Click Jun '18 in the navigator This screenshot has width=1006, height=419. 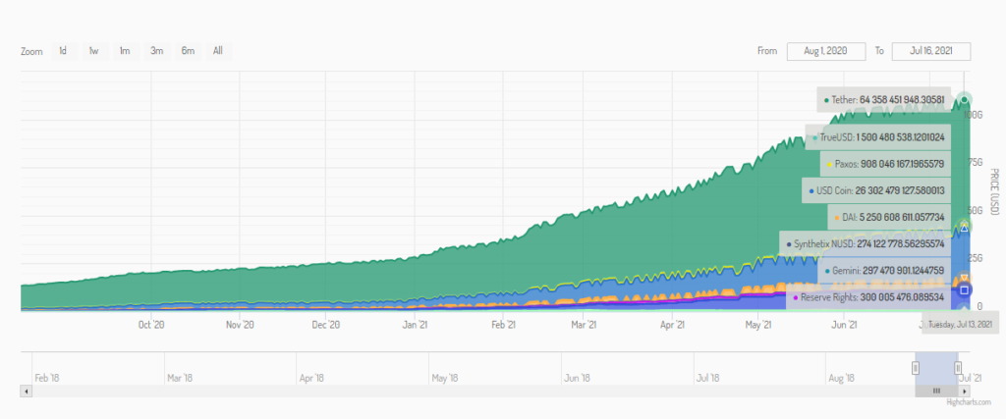click(577, 378)
